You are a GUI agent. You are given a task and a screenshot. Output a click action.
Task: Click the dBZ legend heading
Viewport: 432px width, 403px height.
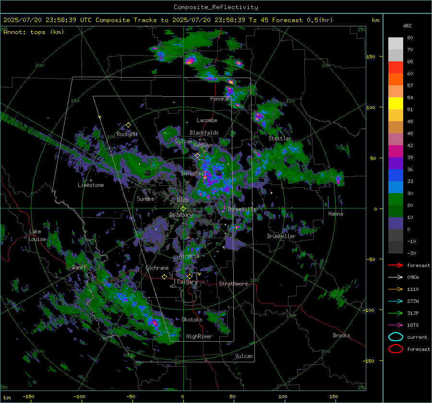pyautogui.click(x=407, y=25)
